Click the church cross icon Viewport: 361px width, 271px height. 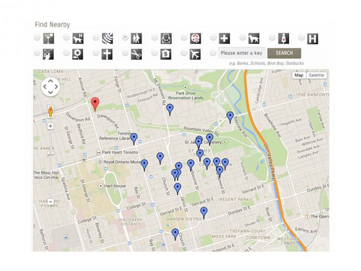pyautogui.click(x=107, y=54)
